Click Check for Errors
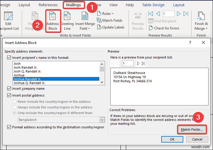The width and height of the screenshot is (213, 150). coord(164,28)
